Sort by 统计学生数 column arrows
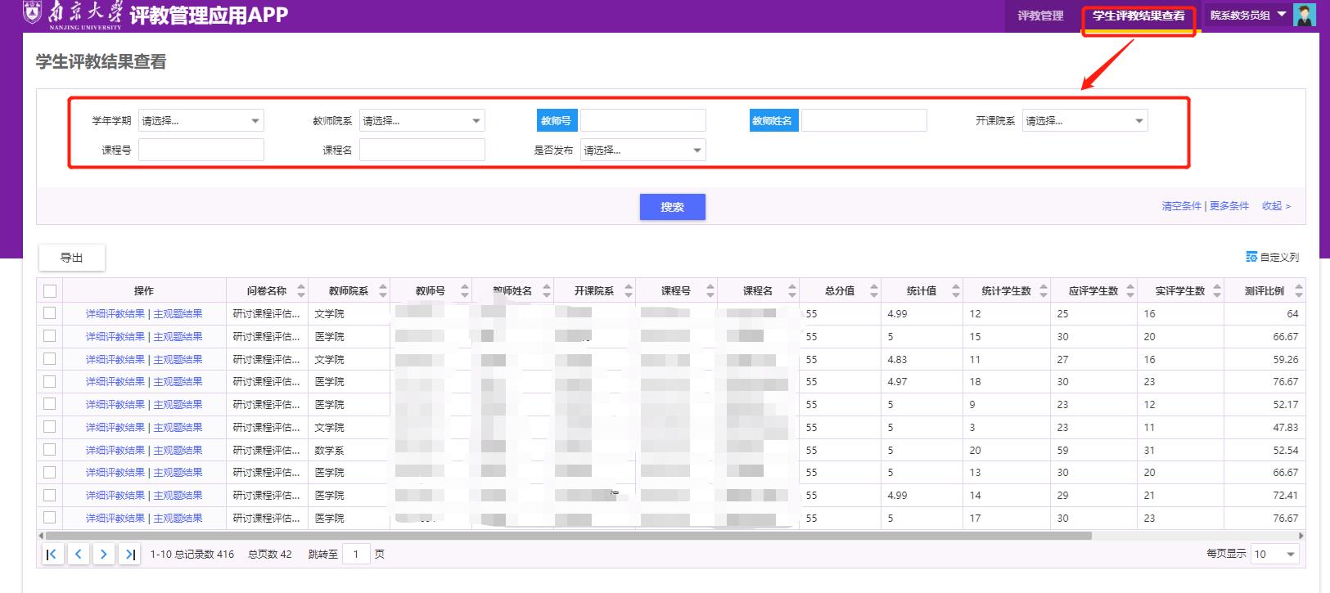The image size is (1330, 593). (x=1044, y=290)
